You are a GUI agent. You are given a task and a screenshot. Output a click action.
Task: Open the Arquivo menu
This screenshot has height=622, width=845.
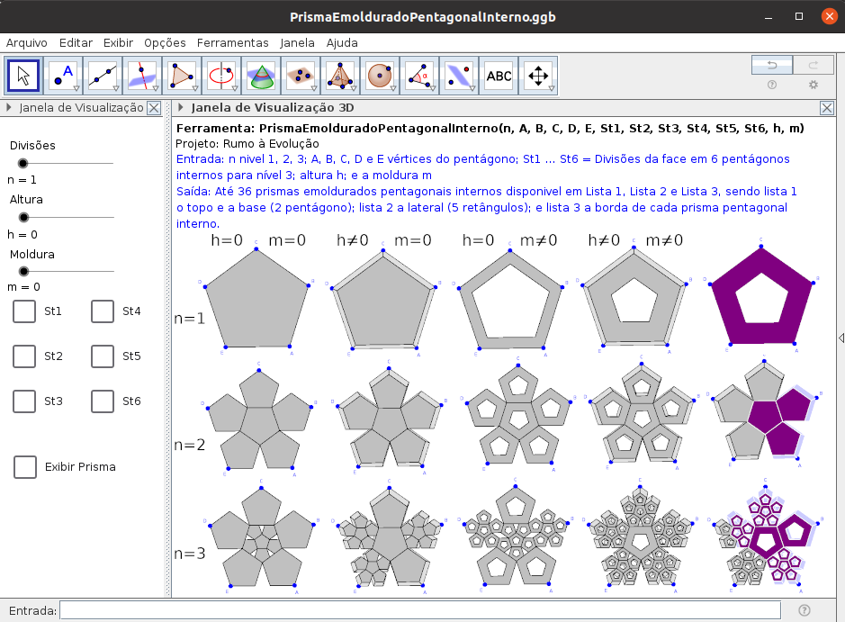(26, 42)
